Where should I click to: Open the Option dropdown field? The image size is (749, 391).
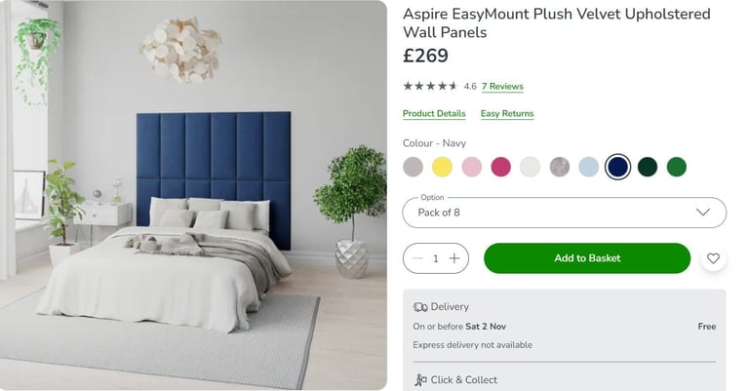click(x=564, y=213)
